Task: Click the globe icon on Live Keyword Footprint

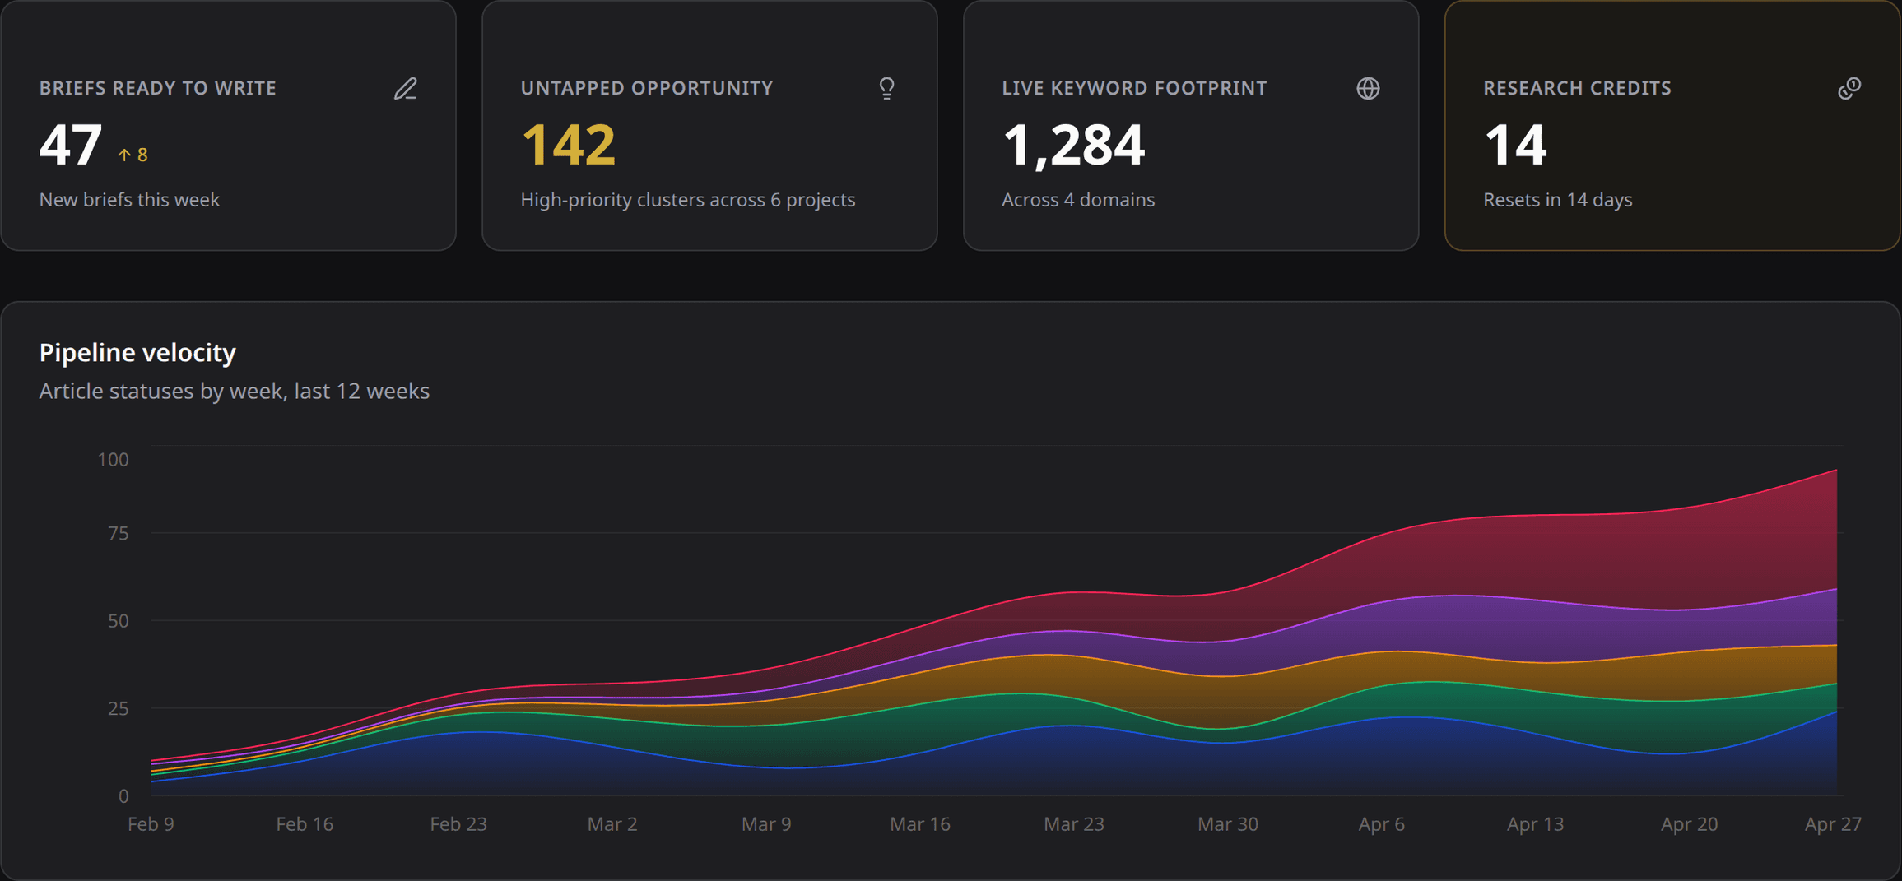Action: click(x=1368, y=89)
